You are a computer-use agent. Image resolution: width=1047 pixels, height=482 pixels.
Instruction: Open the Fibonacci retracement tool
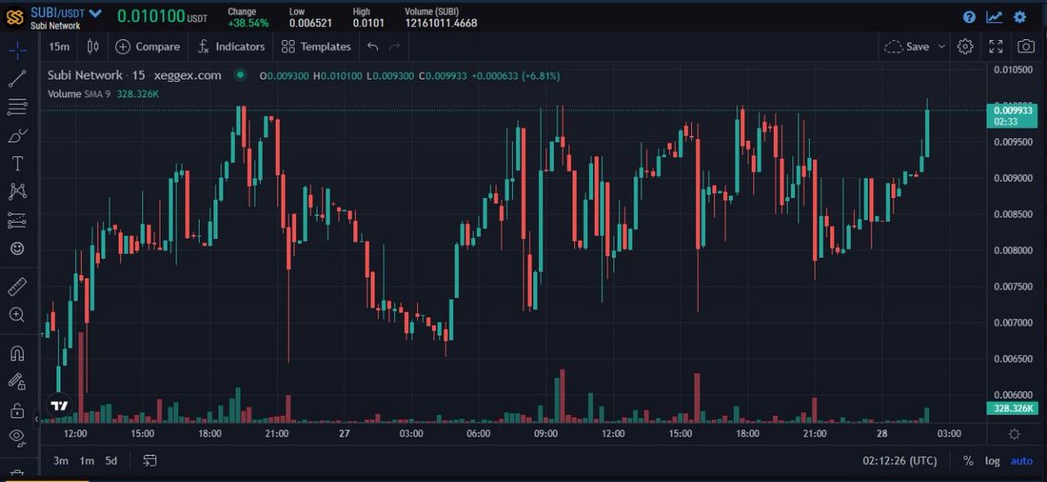pyautogui.click(x=17, y=107)
